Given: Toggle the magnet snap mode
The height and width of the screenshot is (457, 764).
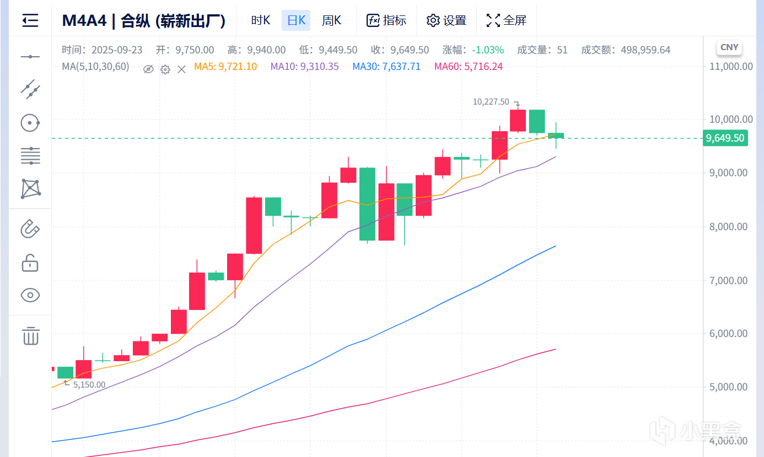Looking at the screenshot, I should tap(30, 228).
